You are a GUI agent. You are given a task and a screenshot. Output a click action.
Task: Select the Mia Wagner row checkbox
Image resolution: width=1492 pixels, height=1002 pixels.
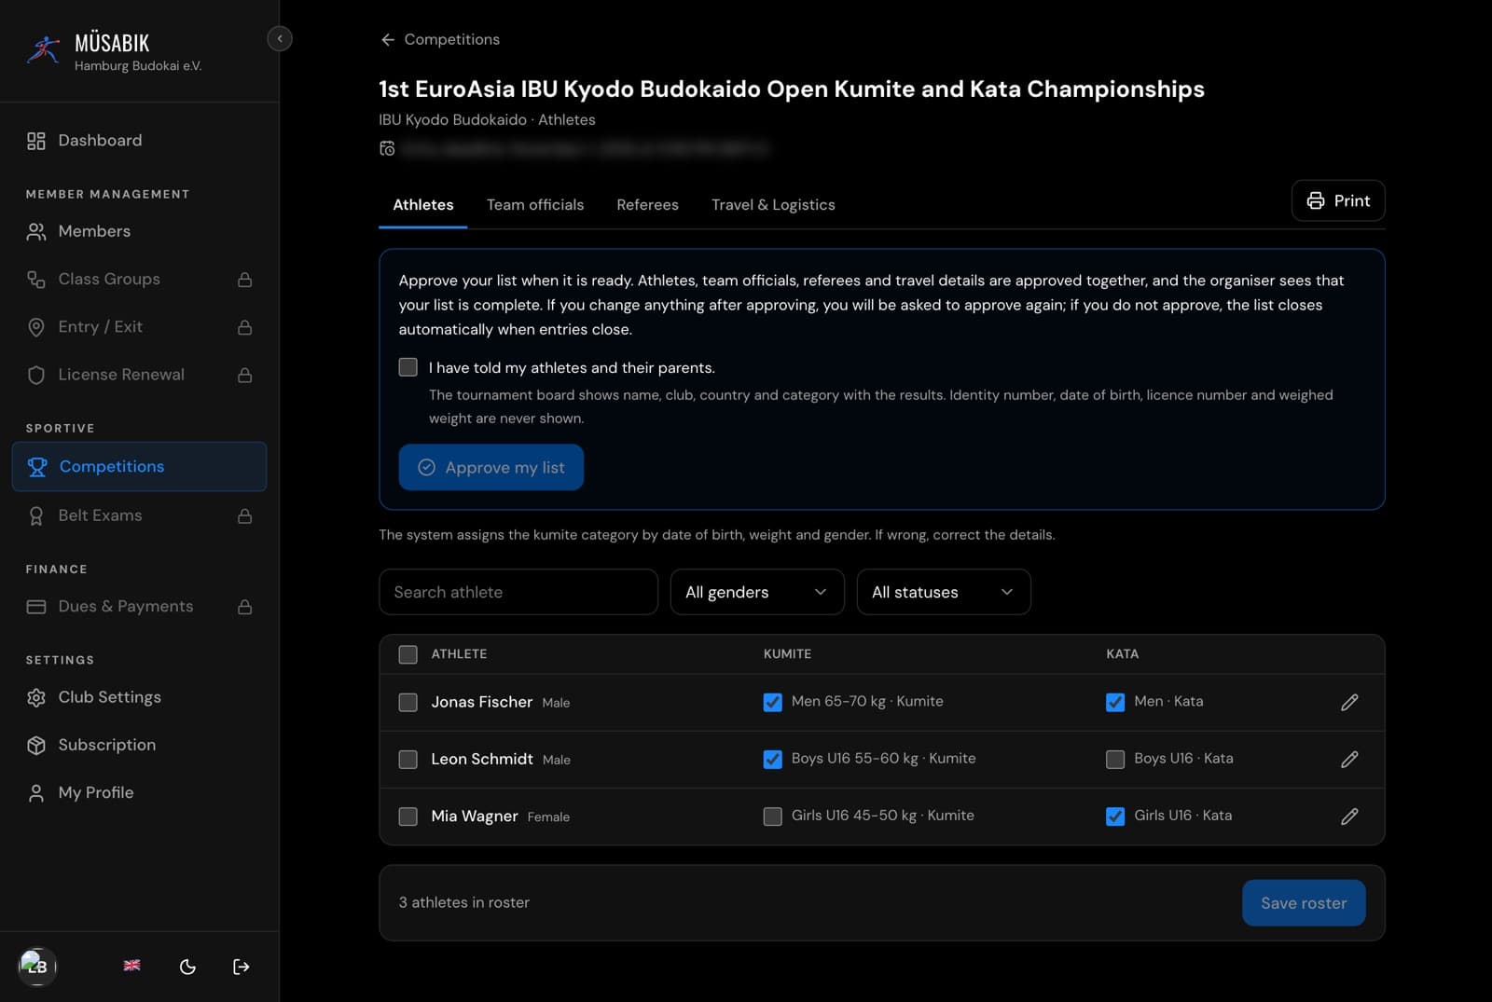[408, 817]
